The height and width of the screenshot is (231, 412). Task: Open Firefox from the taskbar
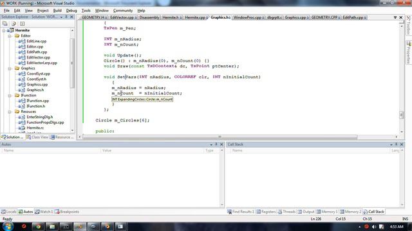[108, 227]
